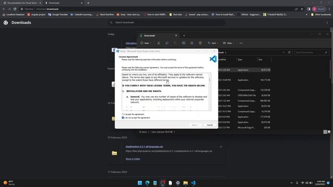This screenshot has width=333, height=187.
Task: Open Stack Overflow bookmark
Action: pos(105,15)
